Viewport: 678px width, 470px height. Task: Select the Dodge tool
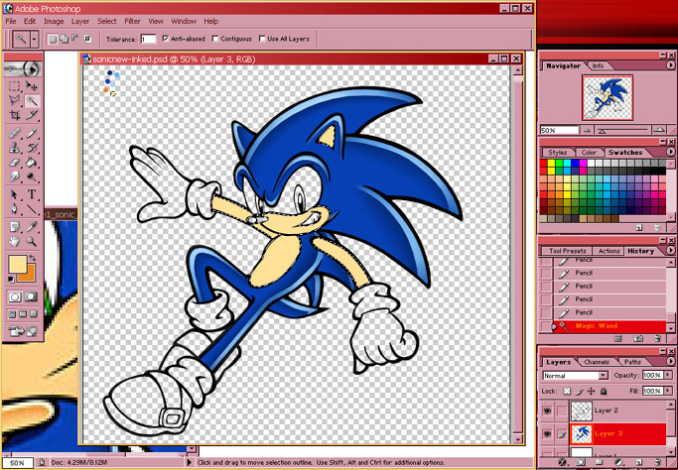(31, 176)
